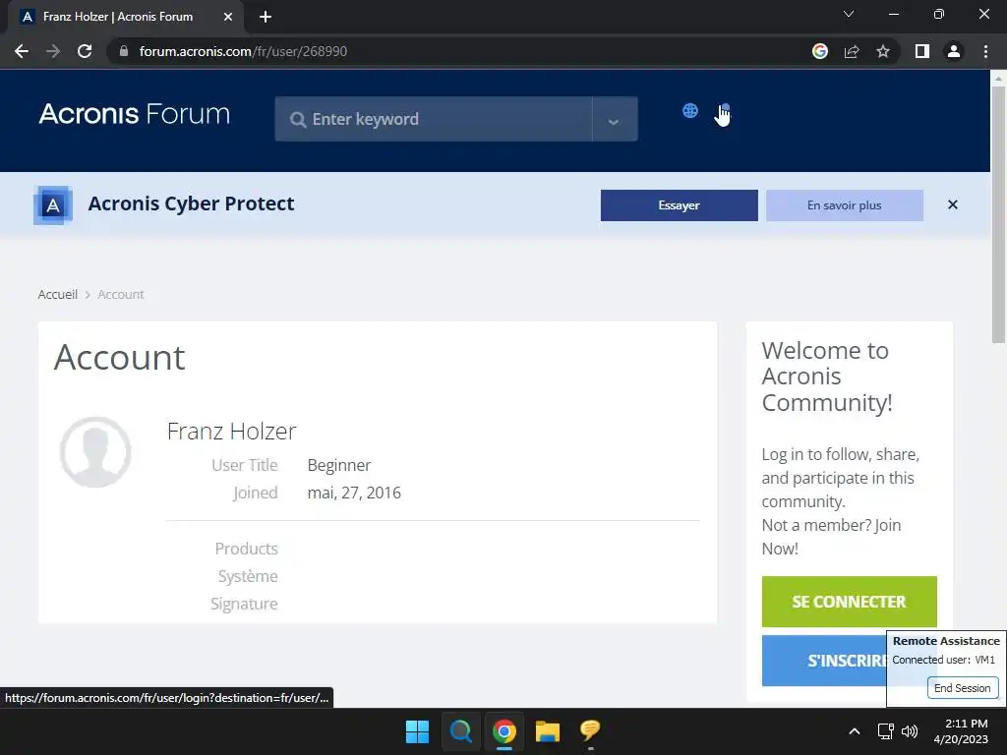Go back with the browser back arrow

coord(22,51)
